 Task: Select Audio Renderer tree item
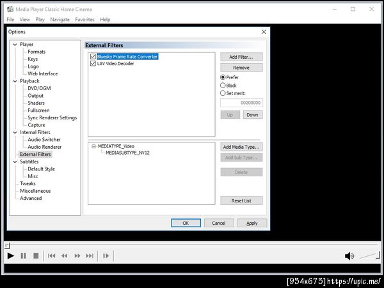[x=45, y=147]
